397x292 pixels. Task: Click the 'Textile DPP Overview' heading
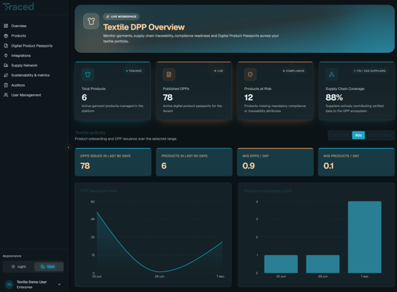point(144,27)
